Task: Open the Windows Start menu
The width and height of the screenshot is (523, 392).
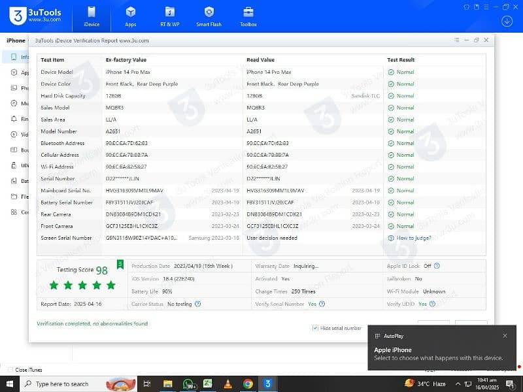Action: point(10,384)
